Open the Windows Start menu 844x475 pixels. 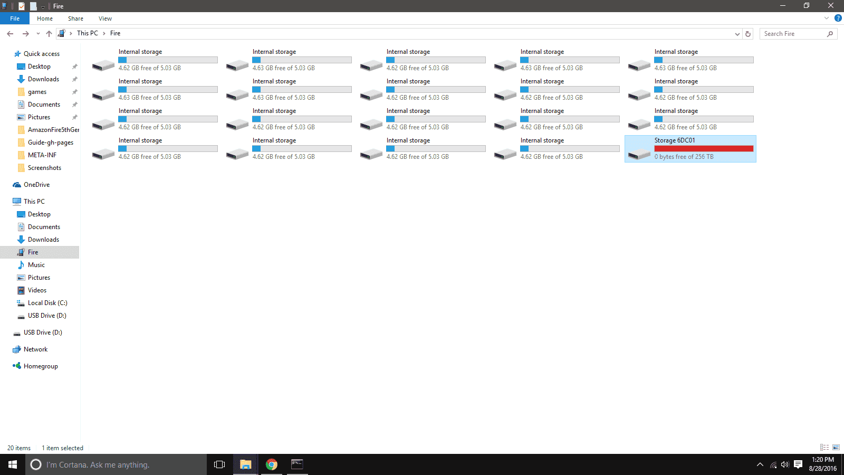[13, 464]
